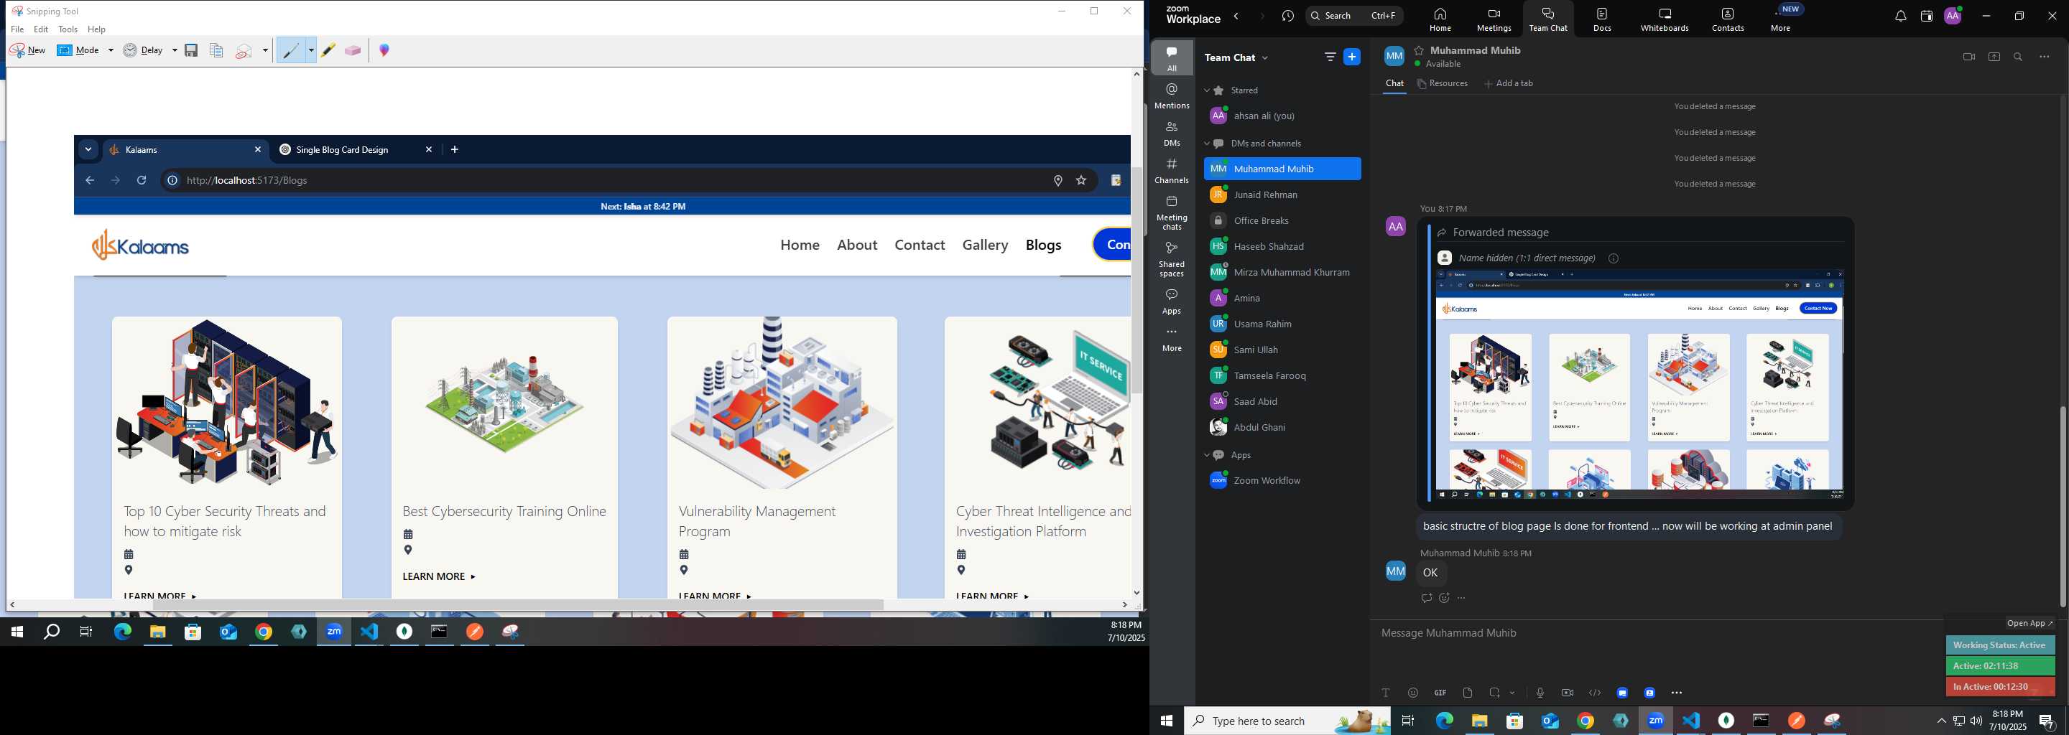
Task: Open the forwarded blog screenshot thumbnail
Action: pyautogui.click(x=1639, y=384)
